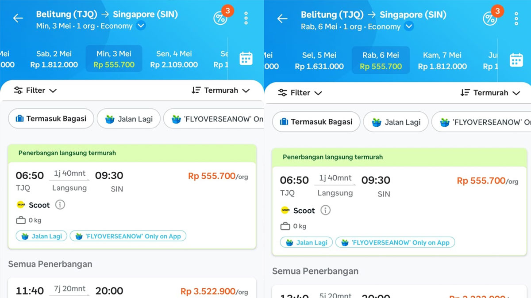Open the Filter dropdown on the right screen

point(300,93)
